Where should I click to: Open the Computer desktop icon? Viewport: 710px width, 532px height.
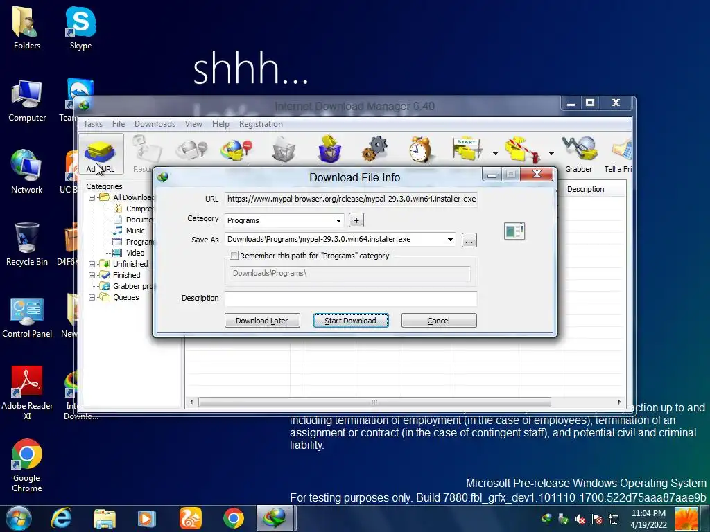(x=27, y=100)
